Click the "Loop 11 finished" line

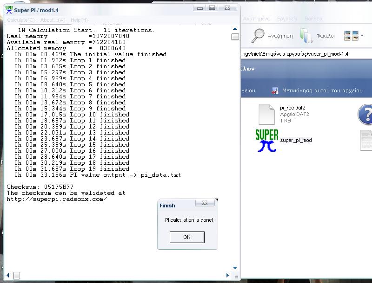[x=72, y=121]
